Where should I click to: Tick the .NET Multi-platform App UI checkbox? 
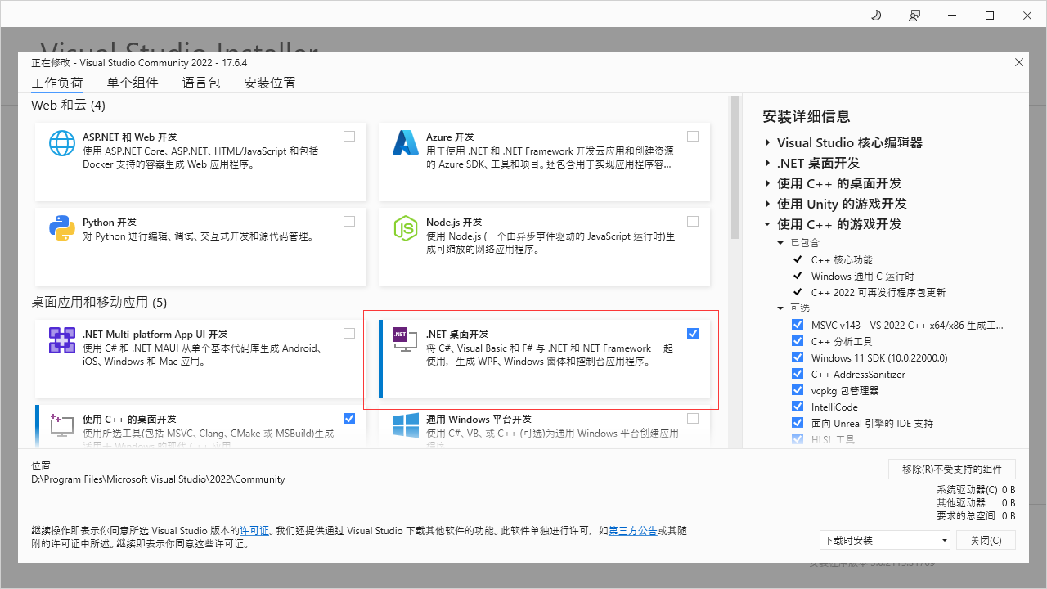coord(349,334)
